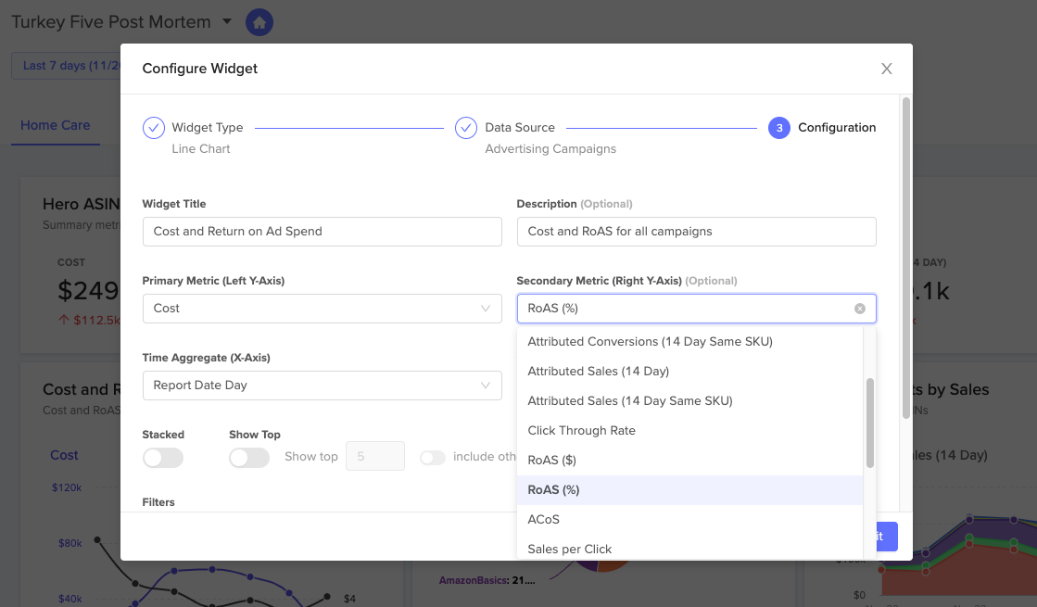Click the Widget Type completed checkmark icon
This screenshot has height=607, width=1037.
[x=153, y=127]
